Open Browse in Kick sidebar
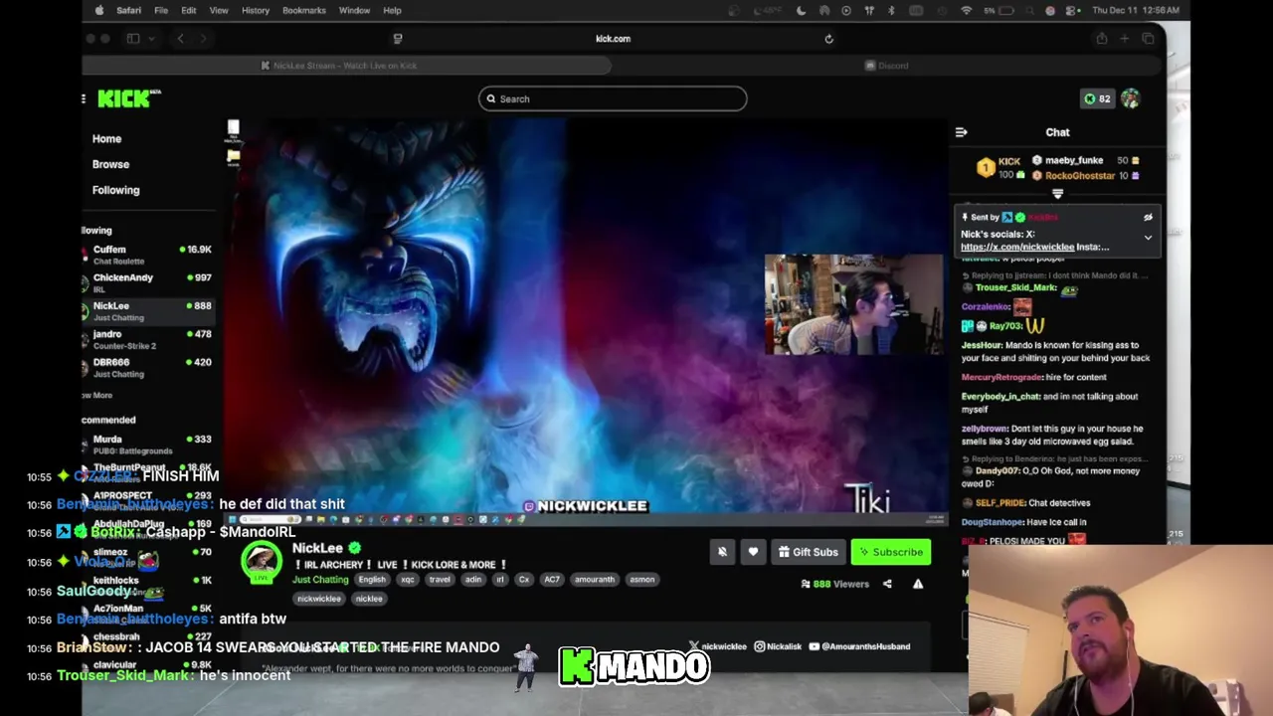 (110, 164)
